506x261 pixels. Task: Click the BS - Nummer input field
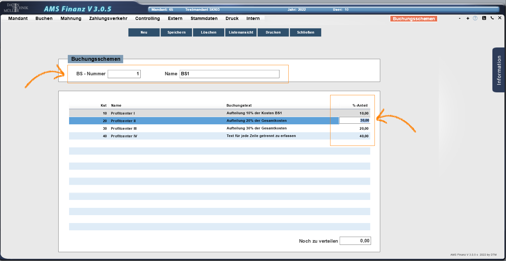coord(124,74)
